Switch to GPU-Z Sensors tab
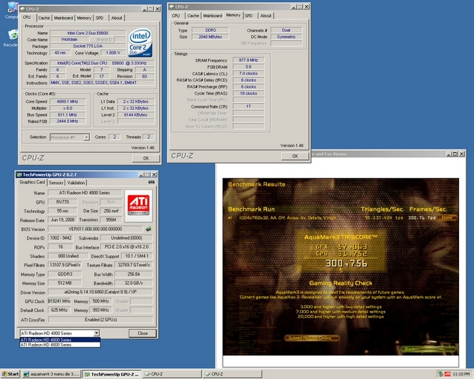The height and width of the screenshot is (379, 474). (56, 183)
